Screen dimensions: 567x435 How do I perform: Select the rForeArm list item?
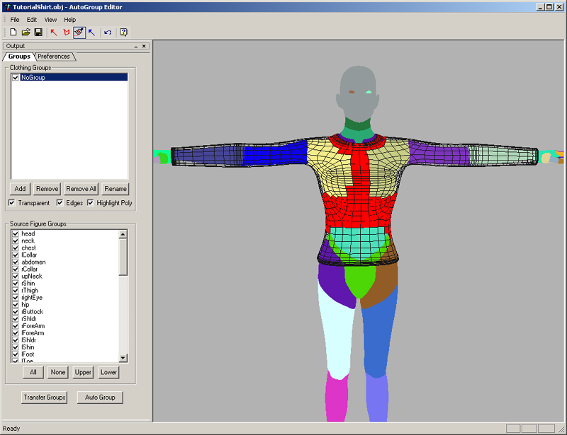pyautogui.click(x=33, y=326)
